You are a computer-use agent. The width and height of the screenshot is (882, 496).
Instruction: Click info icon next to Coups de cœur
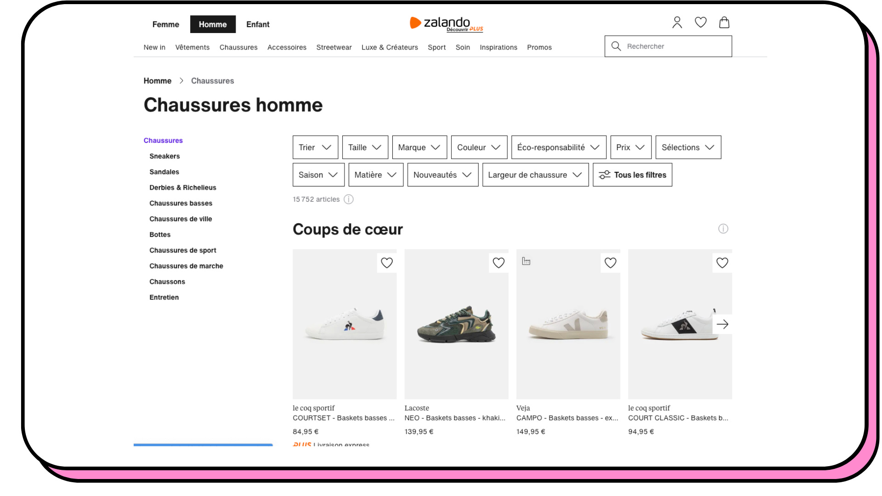[723, 229]
